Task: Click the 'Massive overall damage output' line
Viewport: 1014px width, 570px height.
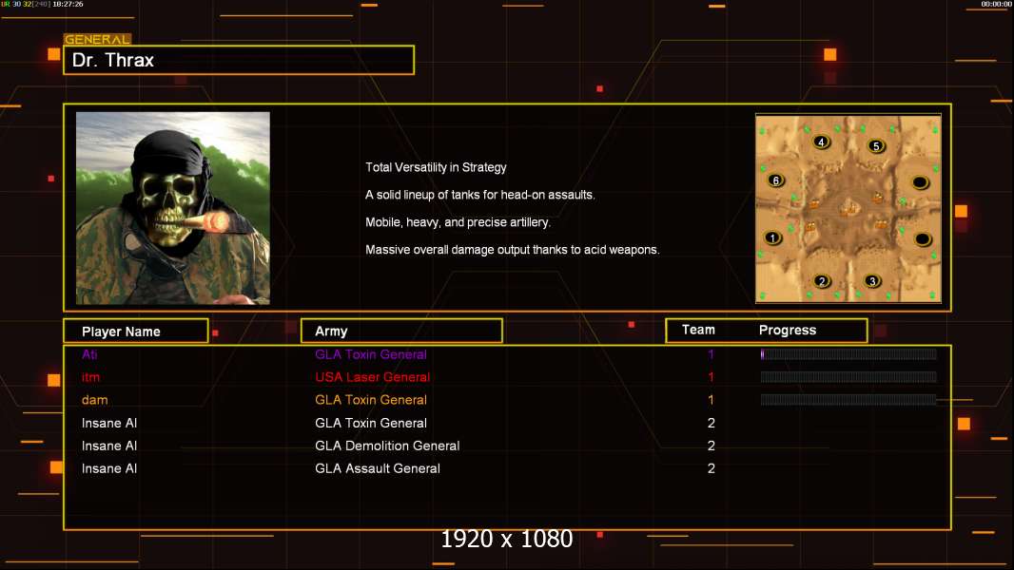Action: pyautogui.click(x=512, y=249)
